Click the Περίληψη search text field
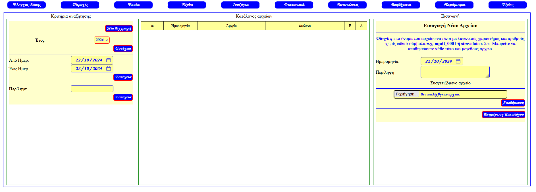 [92, 89]
